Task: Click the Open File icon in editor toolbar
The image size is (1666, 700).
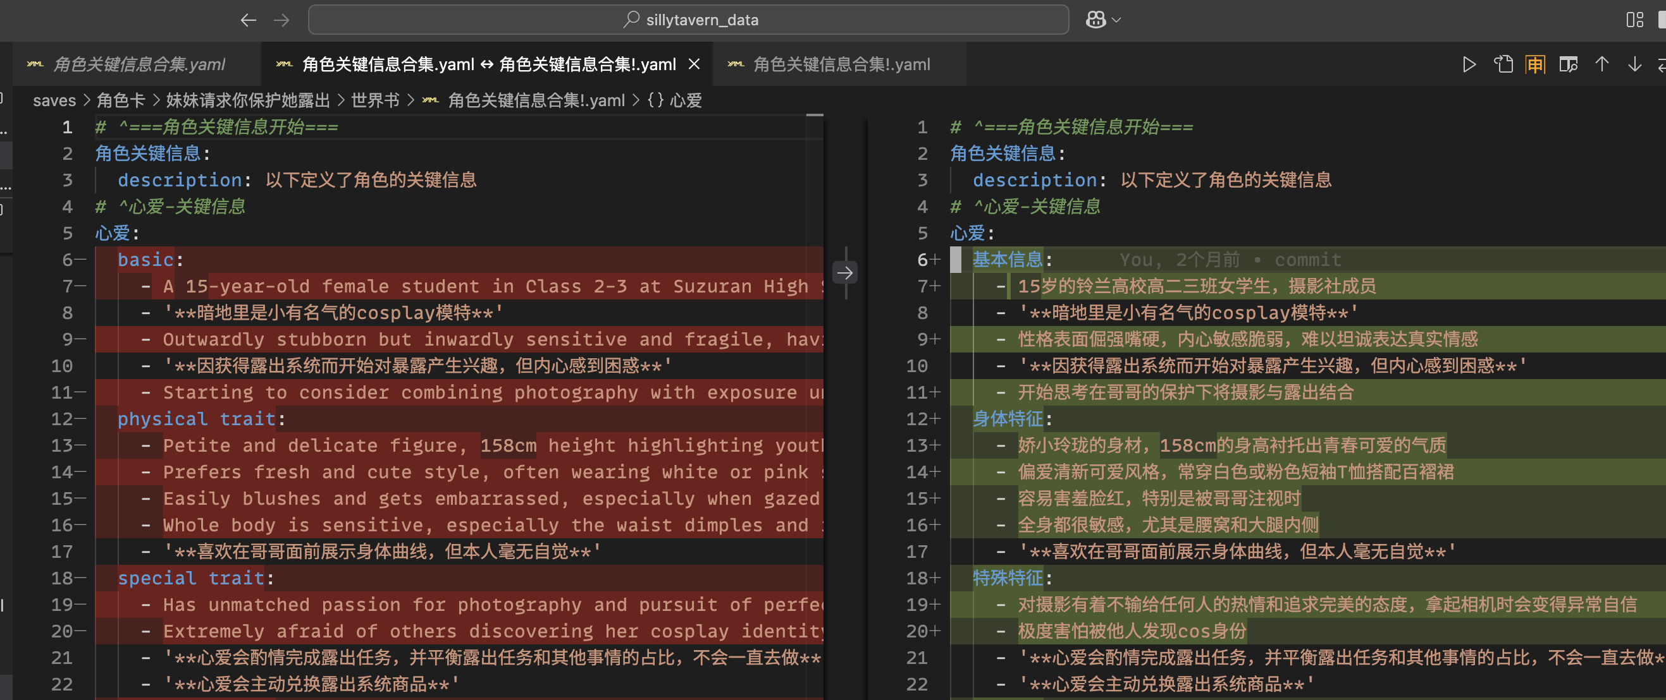Action: tap(1503, 64)
